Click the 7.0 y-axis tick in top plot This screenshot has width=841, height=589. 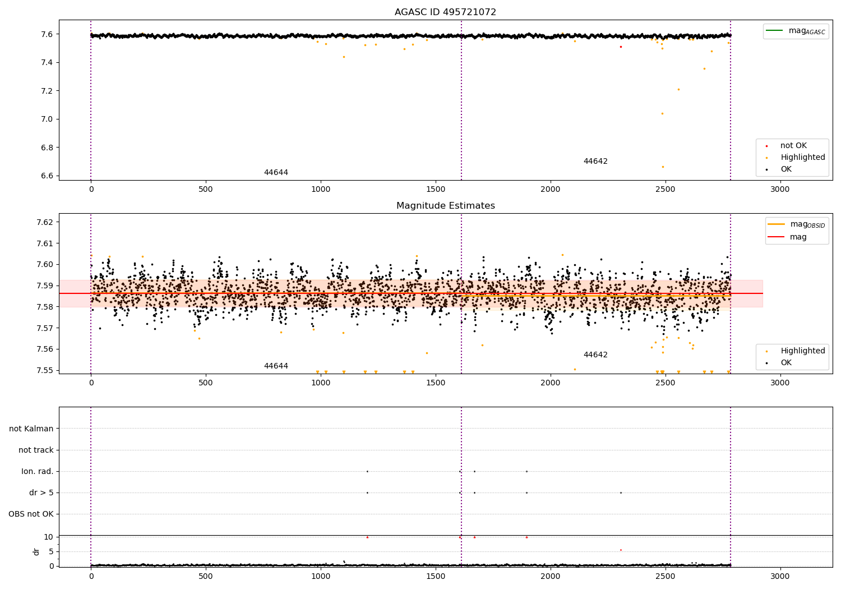point(47,119)
